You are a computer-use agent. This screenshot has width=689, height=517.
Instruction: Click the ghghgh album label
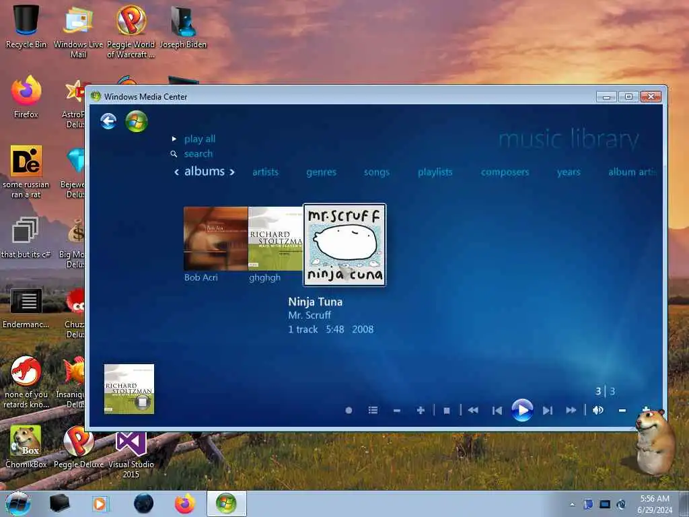click(264, 278)
